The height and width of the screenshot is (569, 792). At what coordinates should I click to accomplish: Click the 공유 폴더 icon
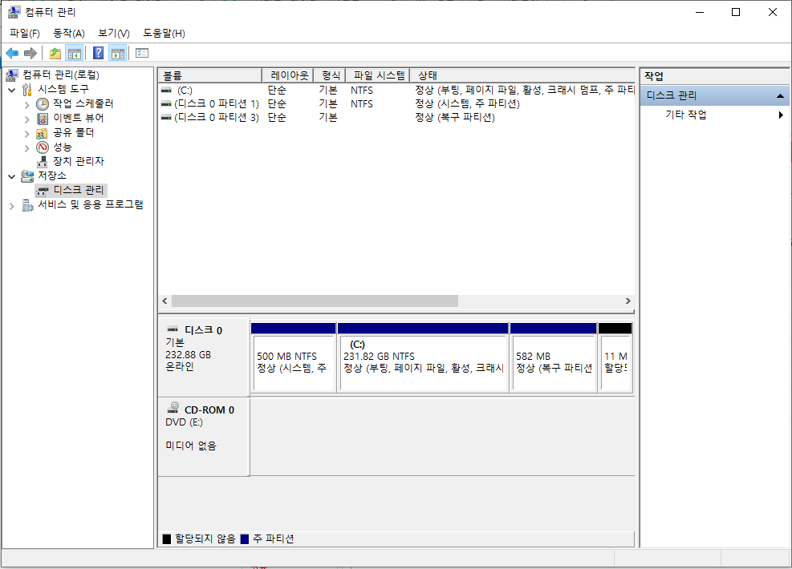coord(42,133)
